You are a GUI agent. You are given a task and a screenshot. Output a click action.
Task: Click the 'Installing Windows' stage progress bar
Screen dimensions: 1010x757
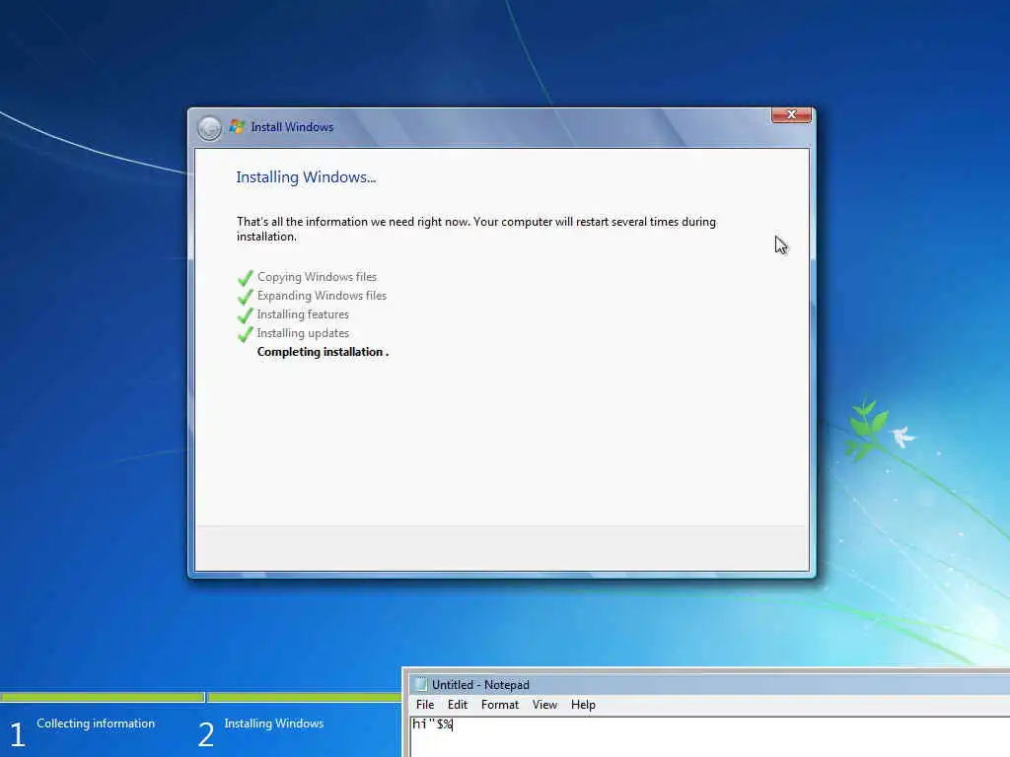(x=304, y=697)
